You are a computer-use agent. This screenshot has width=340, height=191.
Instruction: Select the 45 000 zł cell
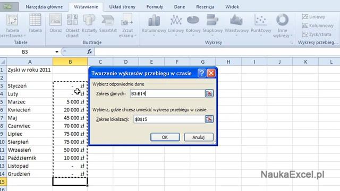coord(70,118)
